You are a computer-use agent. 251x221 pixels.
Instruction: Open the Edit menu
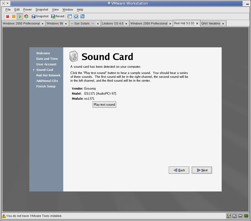[x=17, y=9]
